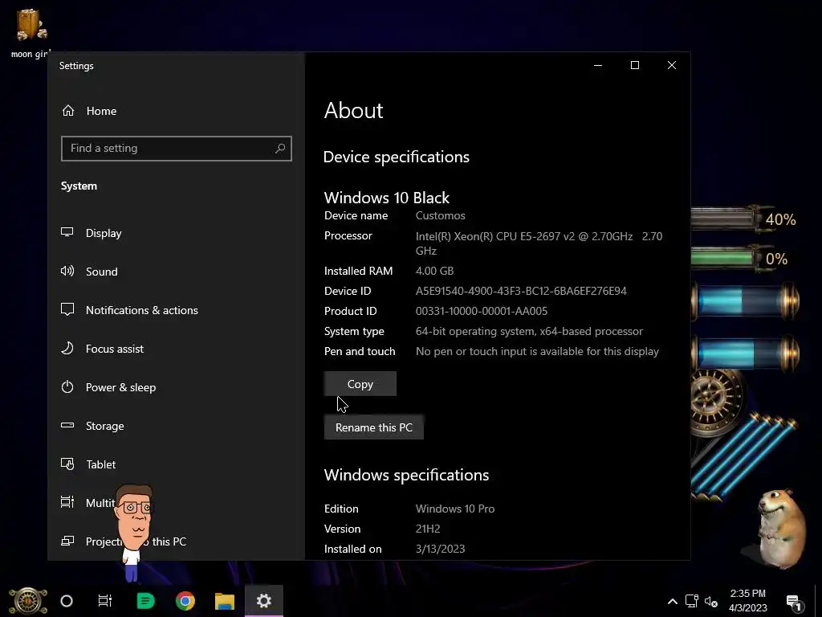Open Display settings
This screenshot has height=617, width=822.
[104, 233]
